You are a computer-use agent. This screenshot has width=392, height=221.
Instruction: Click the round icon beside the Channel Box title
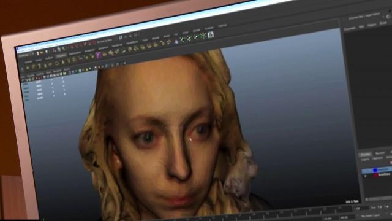(388, 17)
